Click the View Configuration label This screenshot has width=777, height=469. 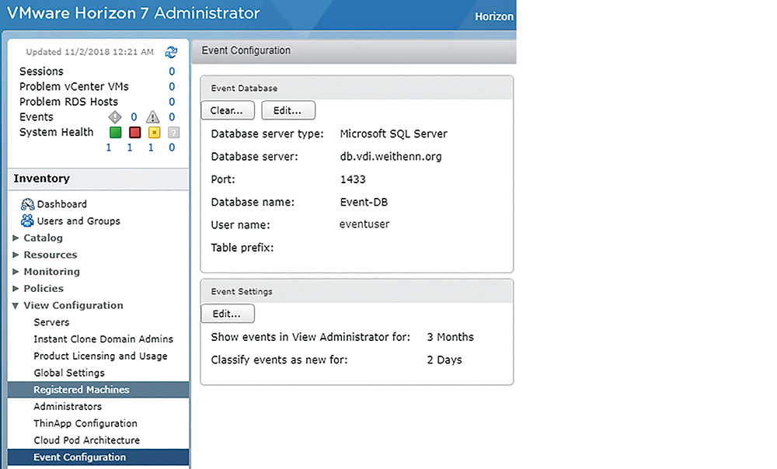pos(73,305)
